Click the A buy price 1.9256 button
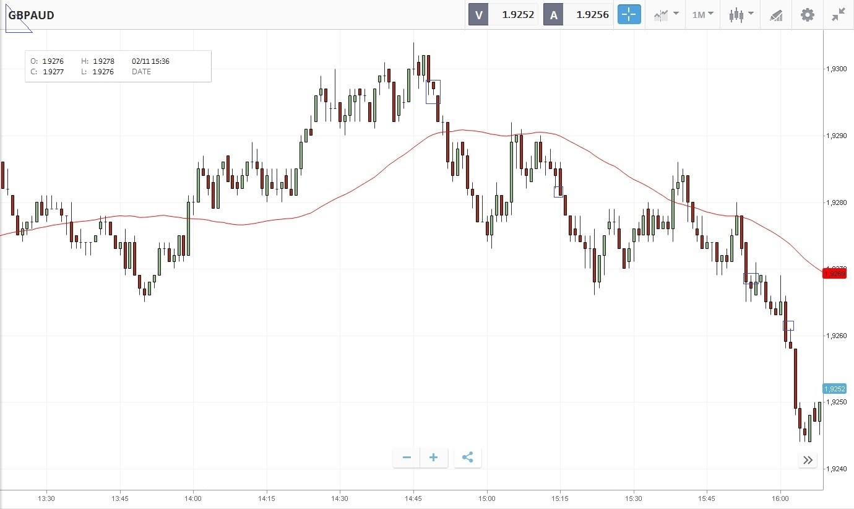Screen dimensions: 854x509 [x=577, y=15]
